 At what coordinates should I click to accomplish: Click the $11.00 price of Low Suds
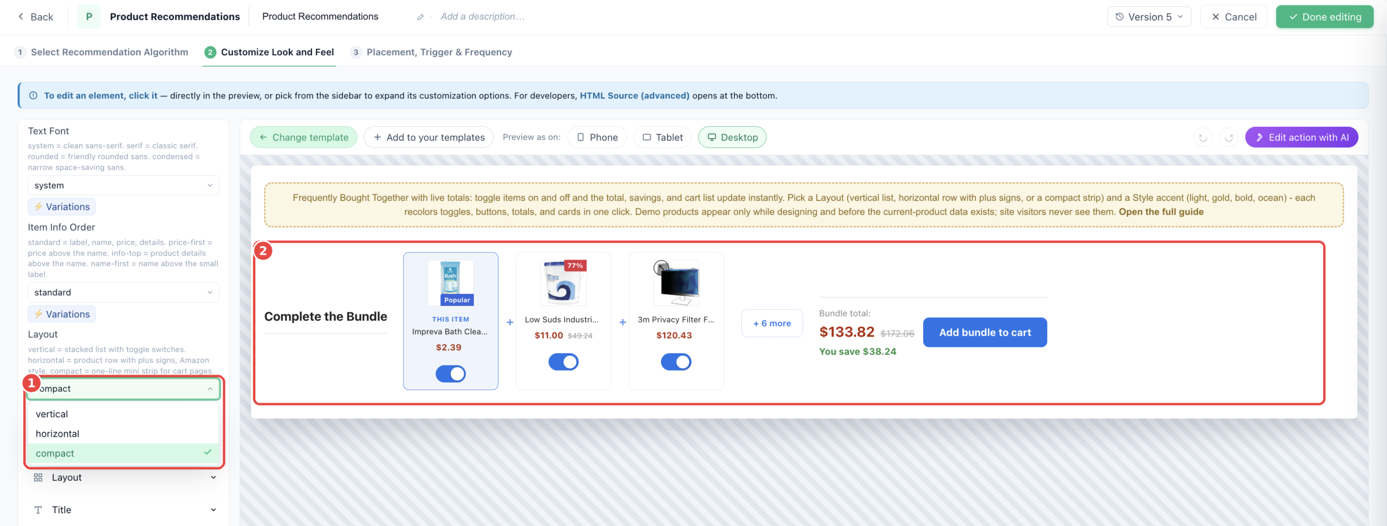(549, 336)
